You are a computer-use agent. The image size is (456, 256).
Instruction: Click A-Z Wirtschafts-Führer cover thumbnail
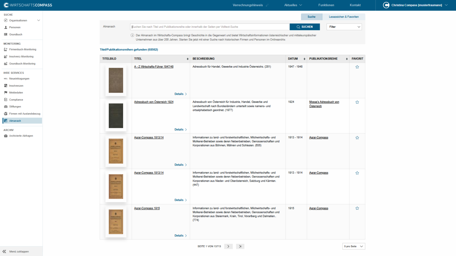point(116,80)
